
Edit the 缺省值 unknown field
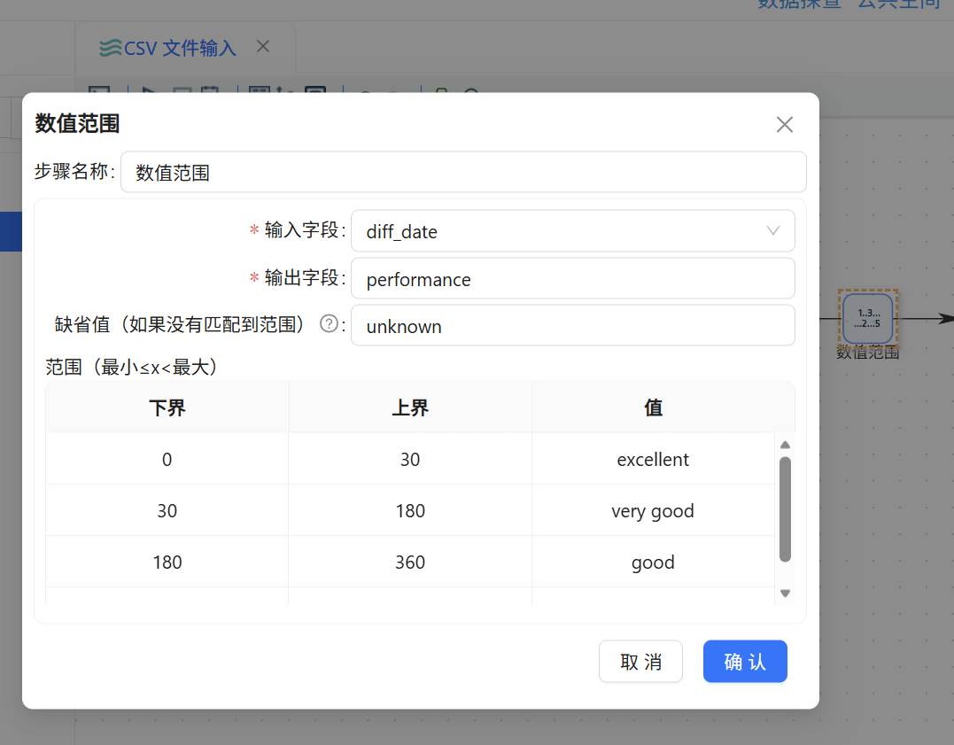(572, 326)
